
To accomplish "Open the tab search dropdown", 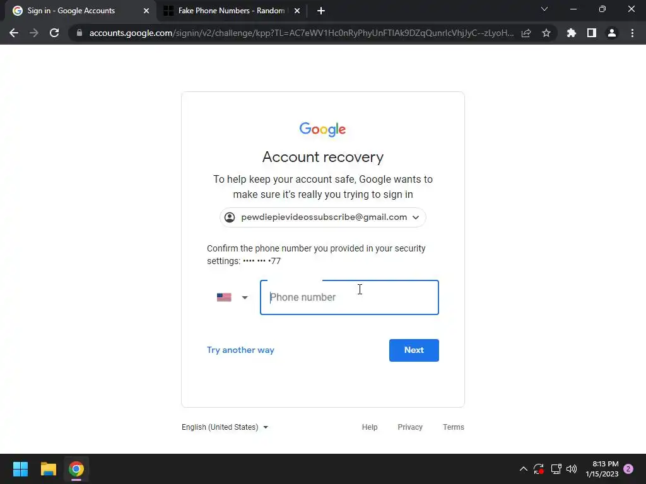I will coord(544,9).
